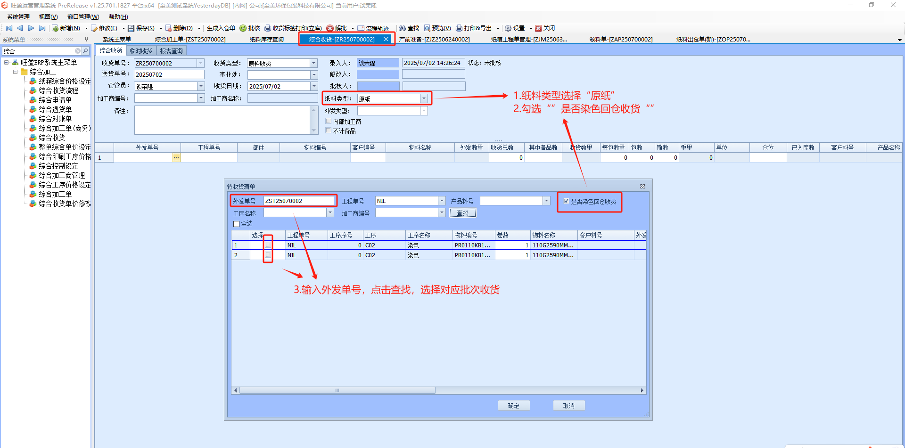Open the 纸料类型 dropdown arrow
The image size is (905, 448).
pyautogui.click(x=424, y=98)
